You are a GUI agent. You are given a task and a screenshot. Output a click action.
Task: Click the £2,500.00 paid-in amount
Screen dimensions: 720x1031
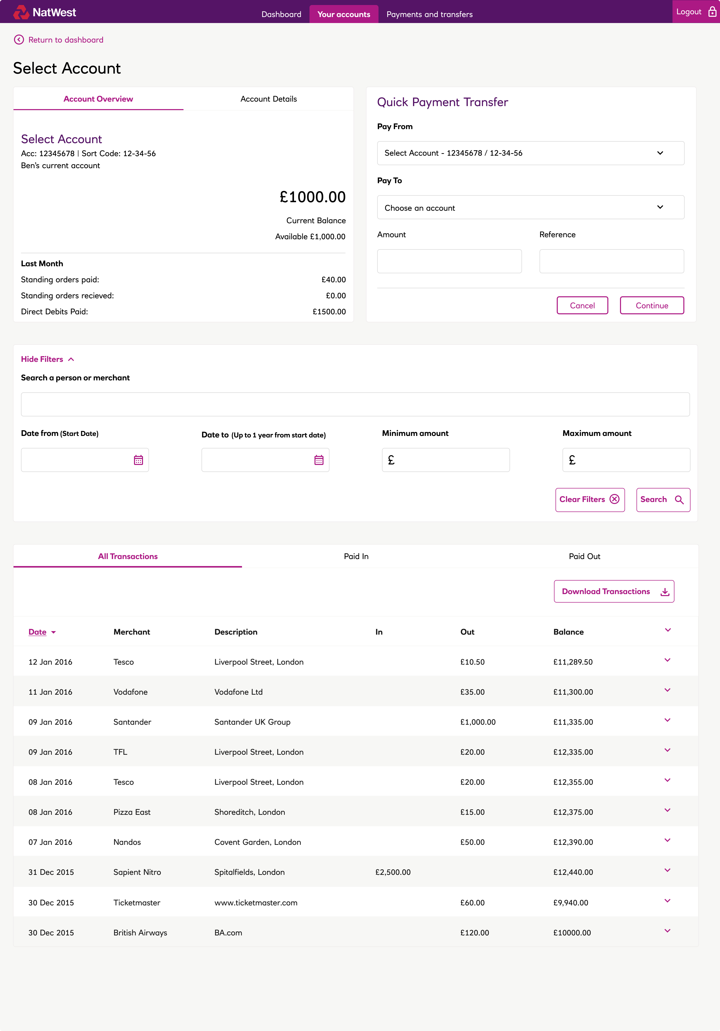(392, 872)
